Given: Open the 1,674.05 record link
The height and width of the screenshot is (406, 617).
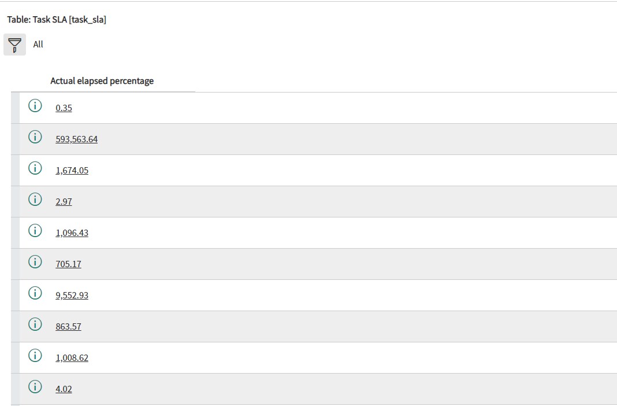Looking at the screenshot, I should click(72, 171).
